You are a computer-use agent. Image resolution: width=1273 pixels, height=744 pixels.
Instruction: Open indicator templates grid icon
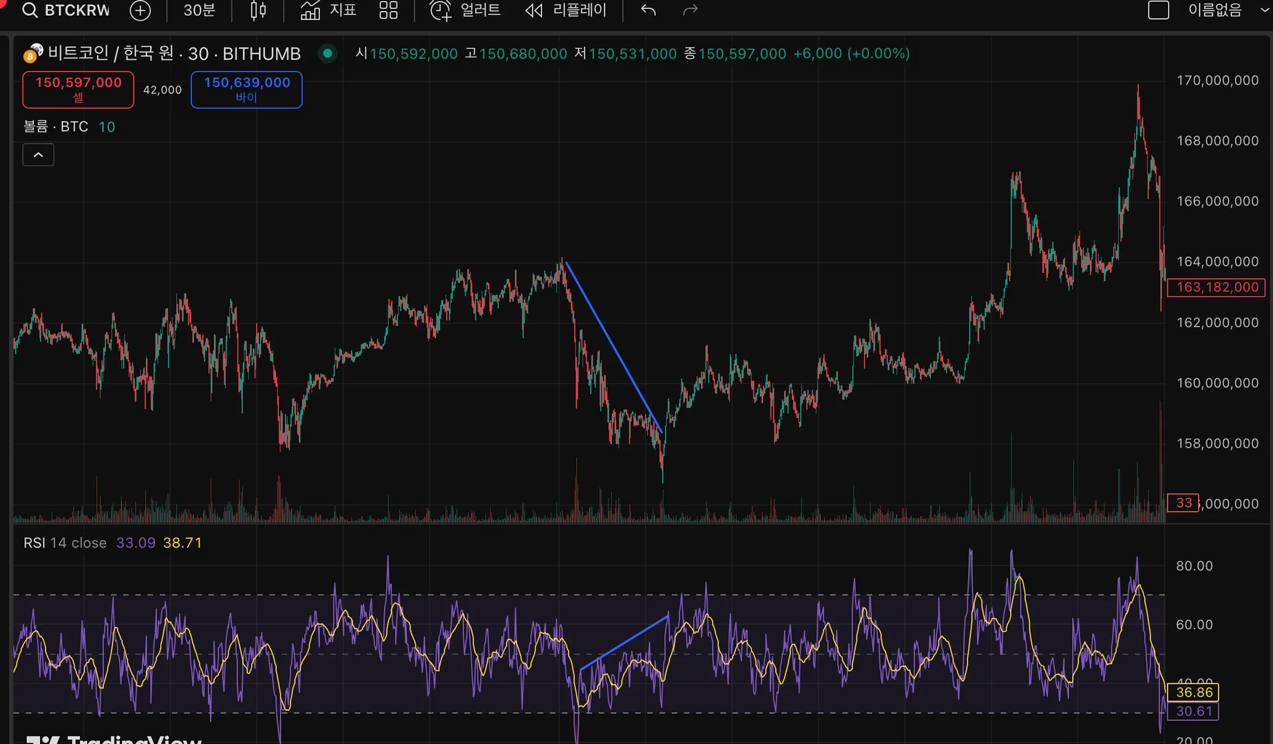point(388,10)
